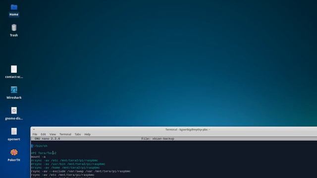
Task: Click the commented "#rsync -av /usr/bin" line
Action: click(x=68, y=164)
